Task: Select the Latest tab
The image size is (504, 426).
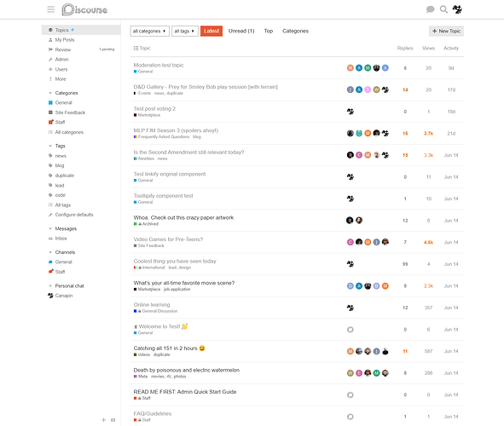Action: 211,32
